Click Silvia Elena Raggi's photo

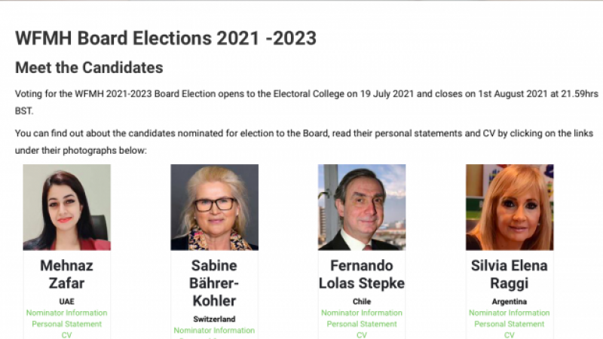[x=510, y=207]
